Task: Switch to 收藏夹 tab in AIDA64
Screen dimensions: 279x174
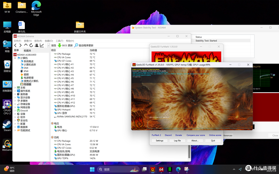Action: tap(27, 51)
